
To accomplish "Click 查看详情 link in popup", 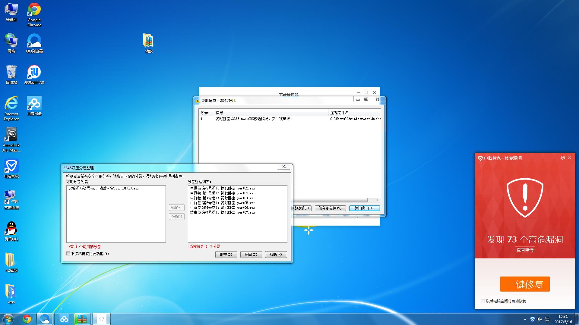I will [x=525, y=250].
